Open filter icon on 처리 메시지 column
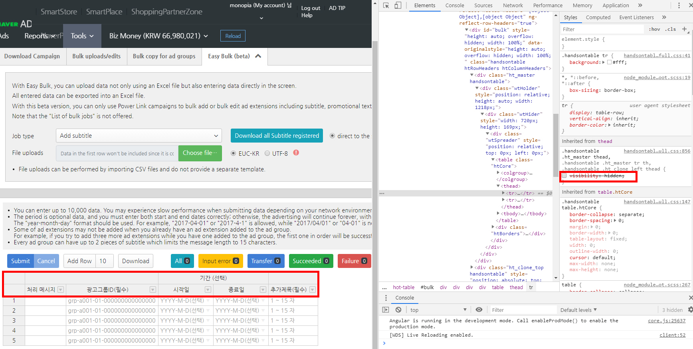Viewport: 693px width, 349px height. point(61,290)
